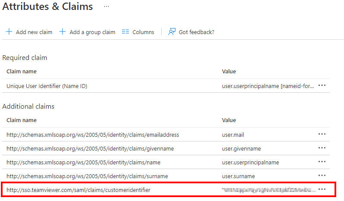
Task: Click the Got feedback person icon
Action: (x=172, y=32)
